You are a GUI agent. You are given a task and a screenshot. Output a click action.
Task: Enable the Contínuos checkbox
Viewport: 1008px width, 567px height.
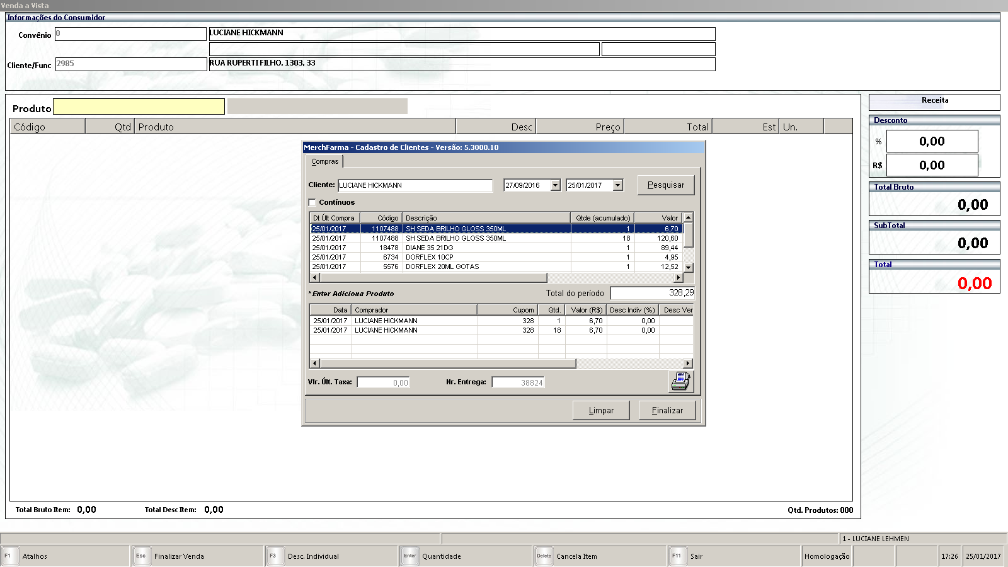click(x=312, y=203)
